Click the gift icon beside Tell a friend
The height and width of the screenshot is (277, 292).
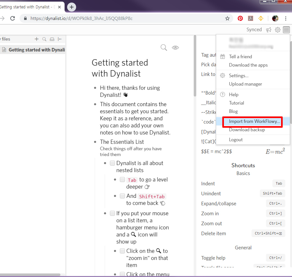point(223,57)
